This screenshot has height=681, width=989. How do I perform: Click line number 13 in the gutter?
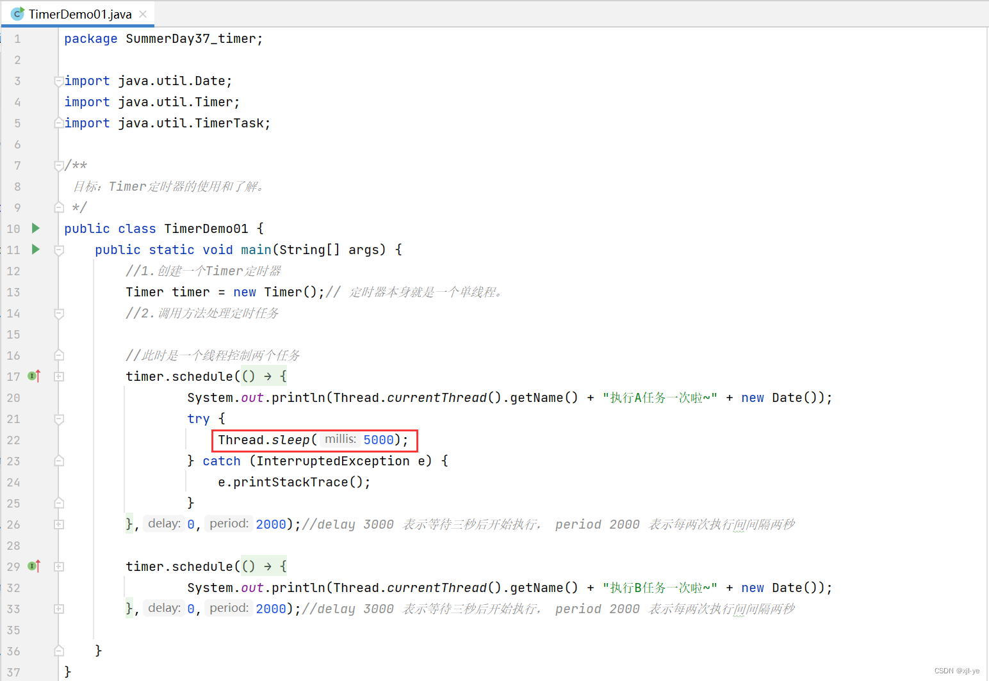13,292
